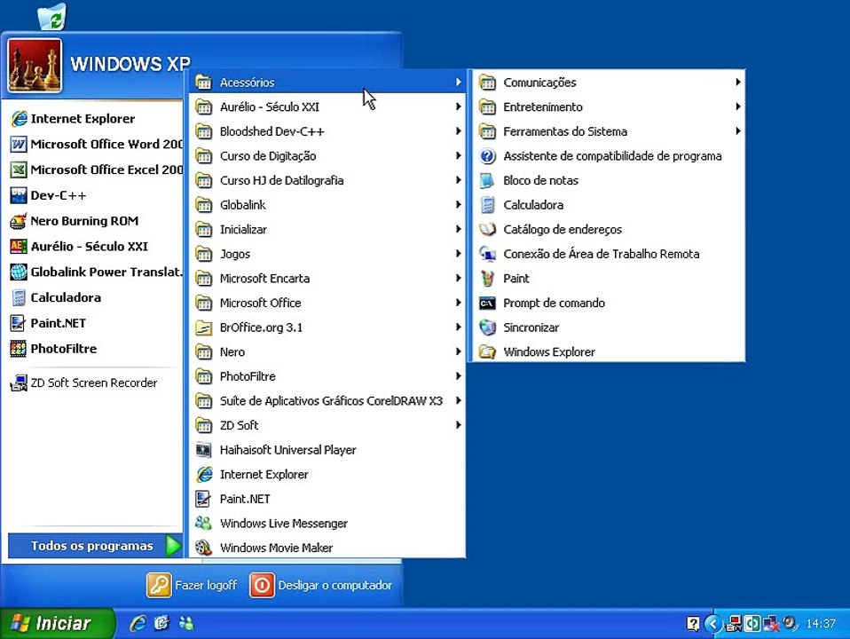Click the BrOffice.org 3.1 folder icon
Image resolution: width=850 pixels, height=639 pixels.
[204, 327]
